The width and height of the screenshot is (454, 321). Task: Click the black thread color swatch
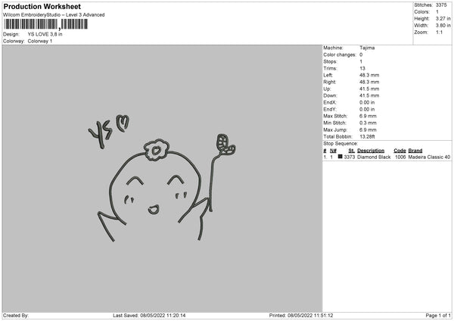click(x=340, y=157)
